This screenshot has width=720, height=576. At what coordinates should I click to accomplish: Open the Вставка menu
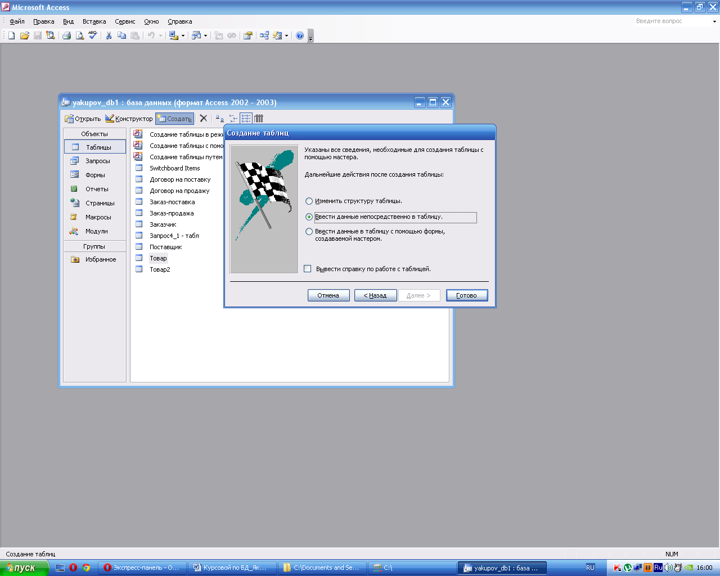pos(94,21)
